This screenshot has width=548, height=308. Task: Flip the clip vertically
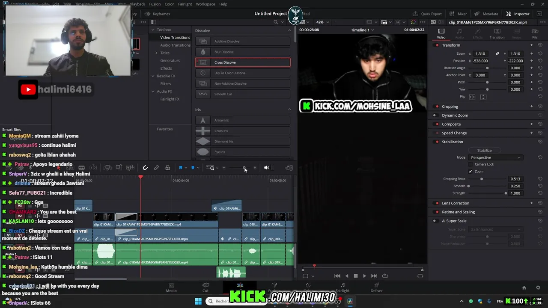point(483,97)
